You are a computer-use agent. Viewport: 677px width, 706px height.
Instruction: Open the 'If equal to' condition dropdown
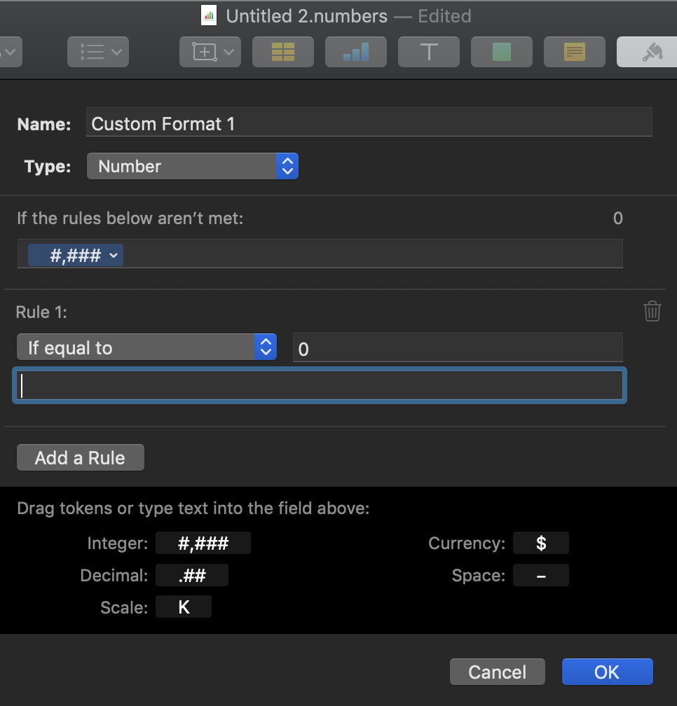point(146,347)
